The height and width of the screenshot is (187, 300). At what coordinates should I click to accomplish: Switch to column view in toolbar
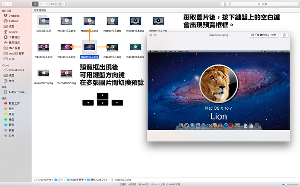[x=47, y=4]
